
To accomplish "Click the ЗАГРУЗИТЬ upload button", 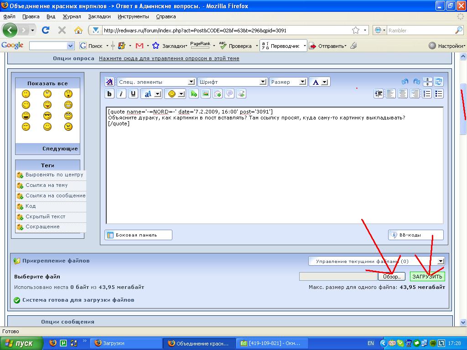I will (x=427, y=277).
